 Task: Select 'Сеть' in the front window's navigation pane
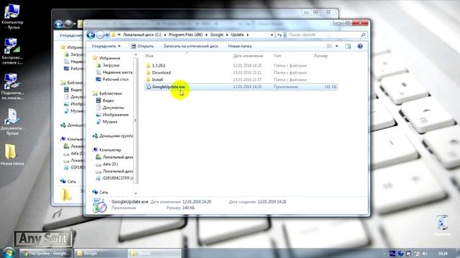coord(103,192)
